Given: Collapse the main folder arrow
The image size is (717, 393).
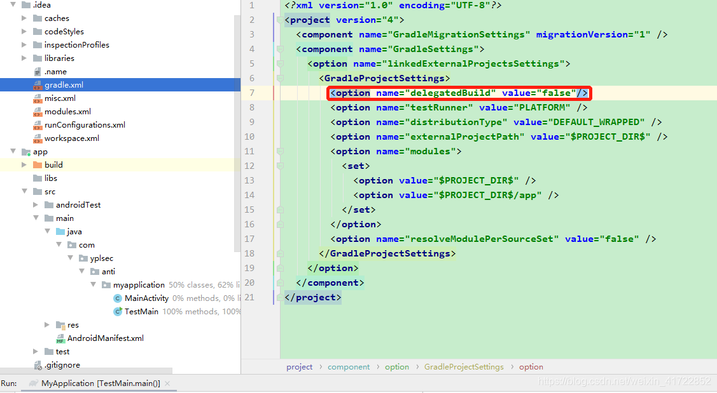Looking at the screenshot, I should (36, 218).
